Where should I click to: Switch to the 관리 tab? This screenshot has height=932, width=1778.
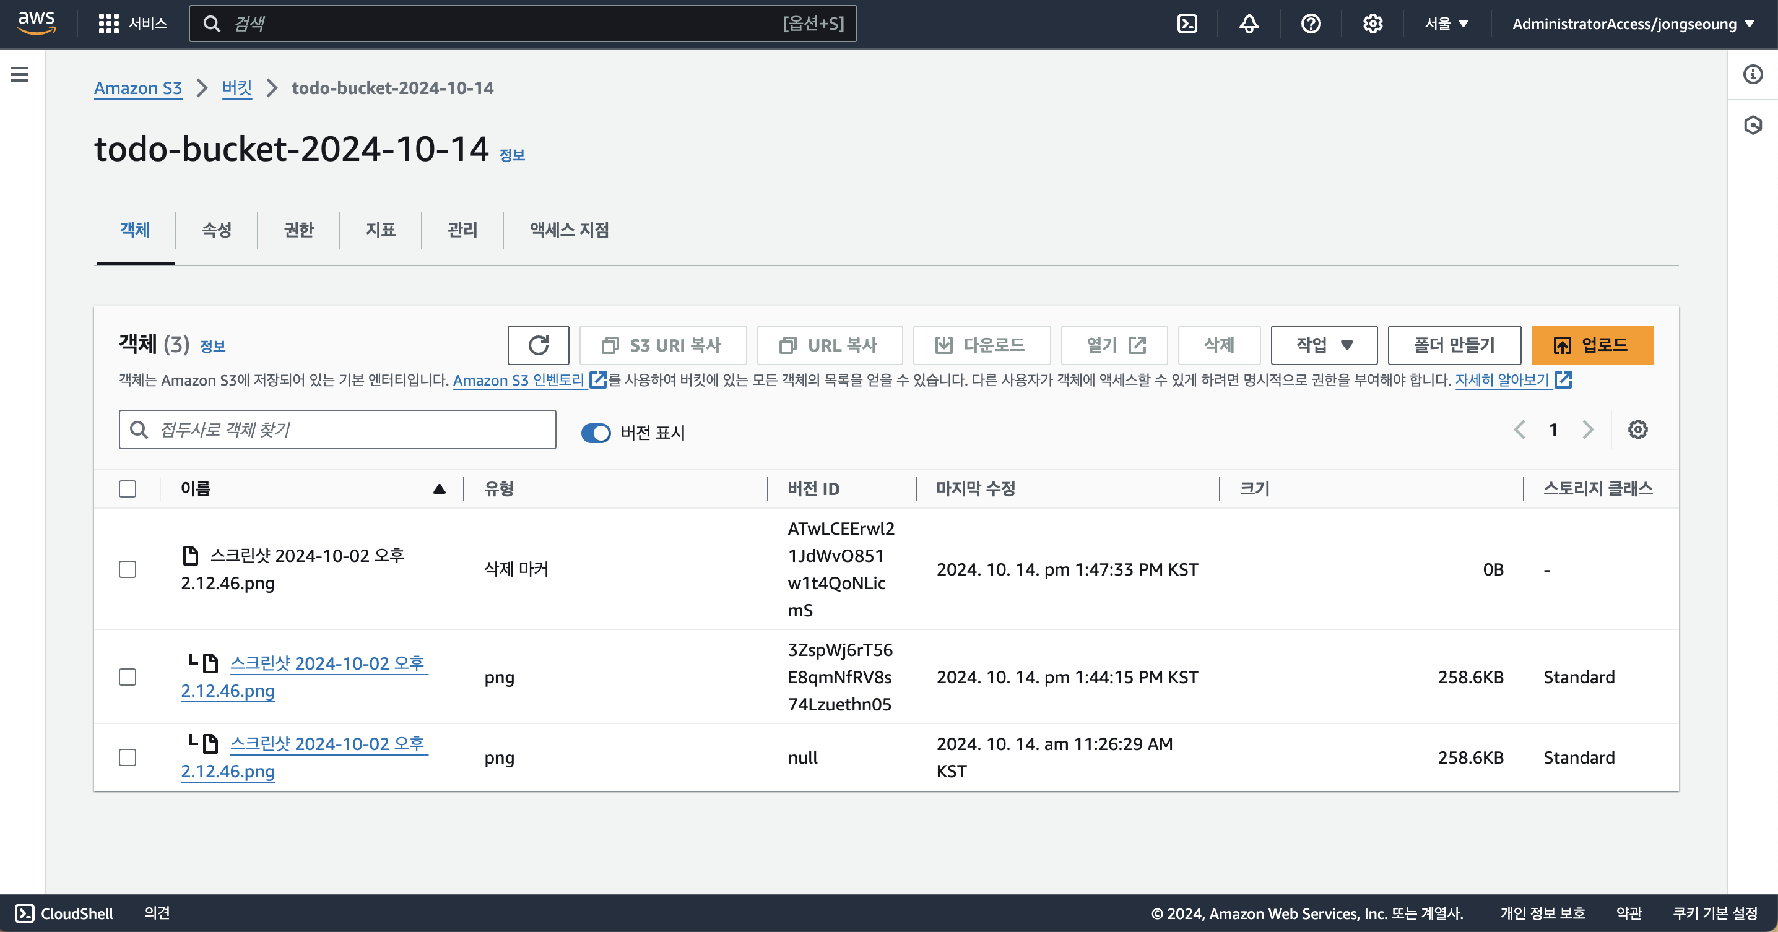462,230
